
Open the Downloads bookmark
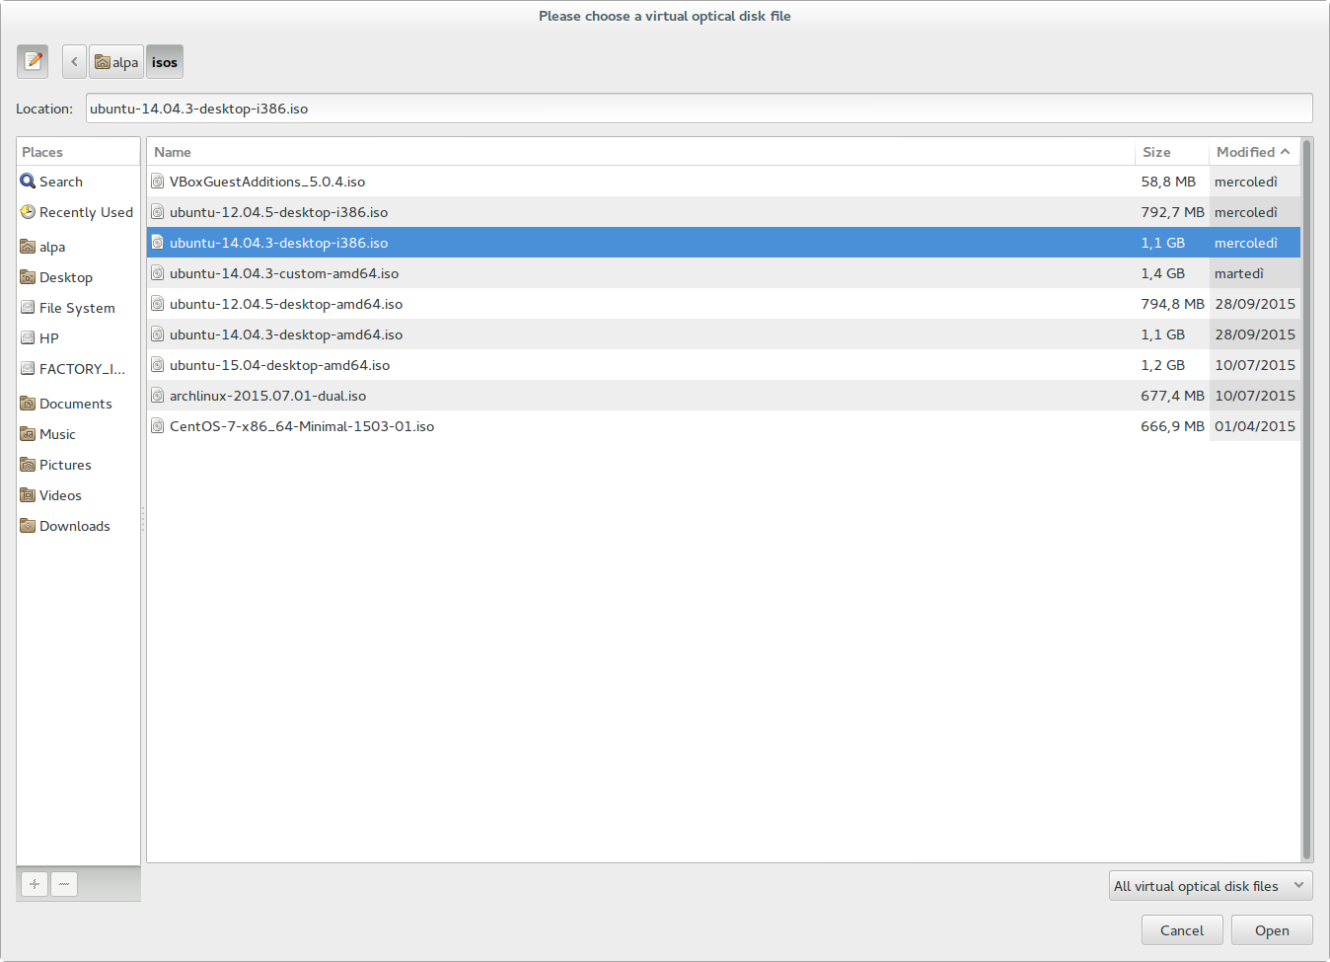point(79,526)
